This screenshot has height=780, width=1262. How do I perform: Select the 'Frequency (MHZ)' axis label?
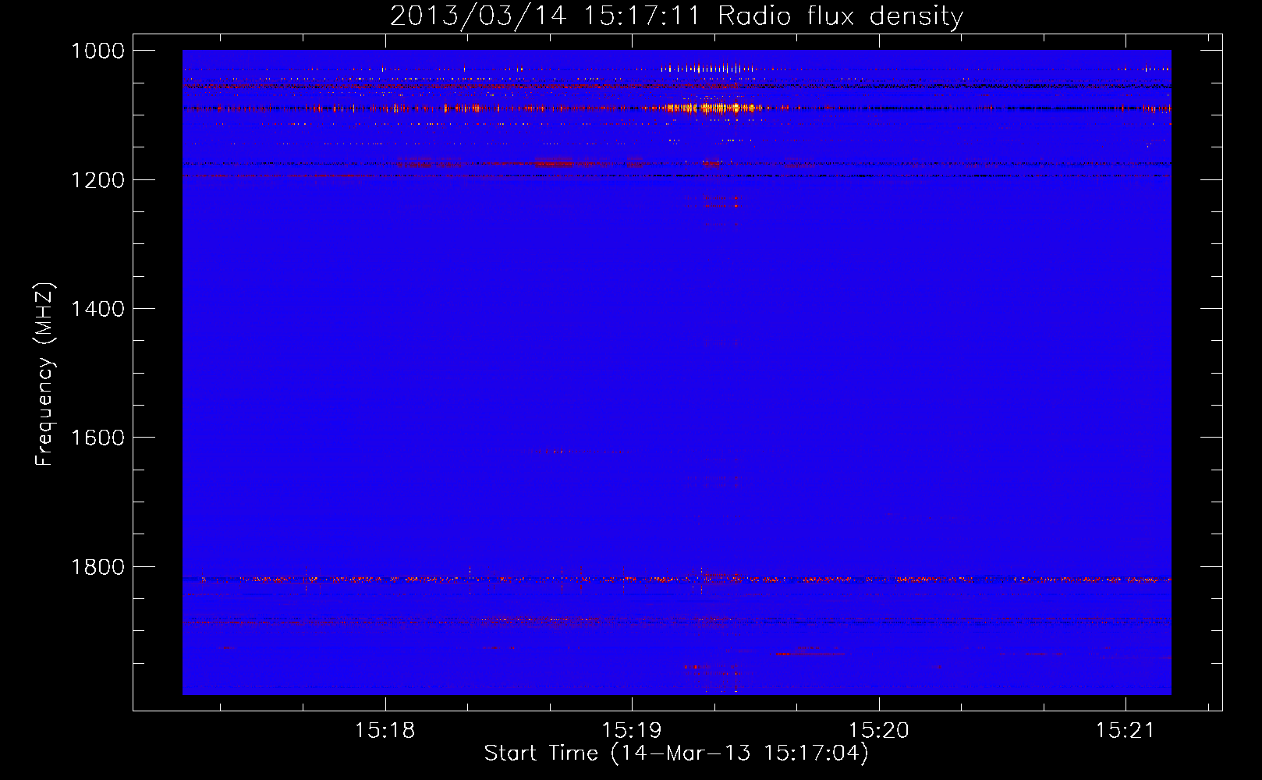pyautogui.click(x=44, y=374)
